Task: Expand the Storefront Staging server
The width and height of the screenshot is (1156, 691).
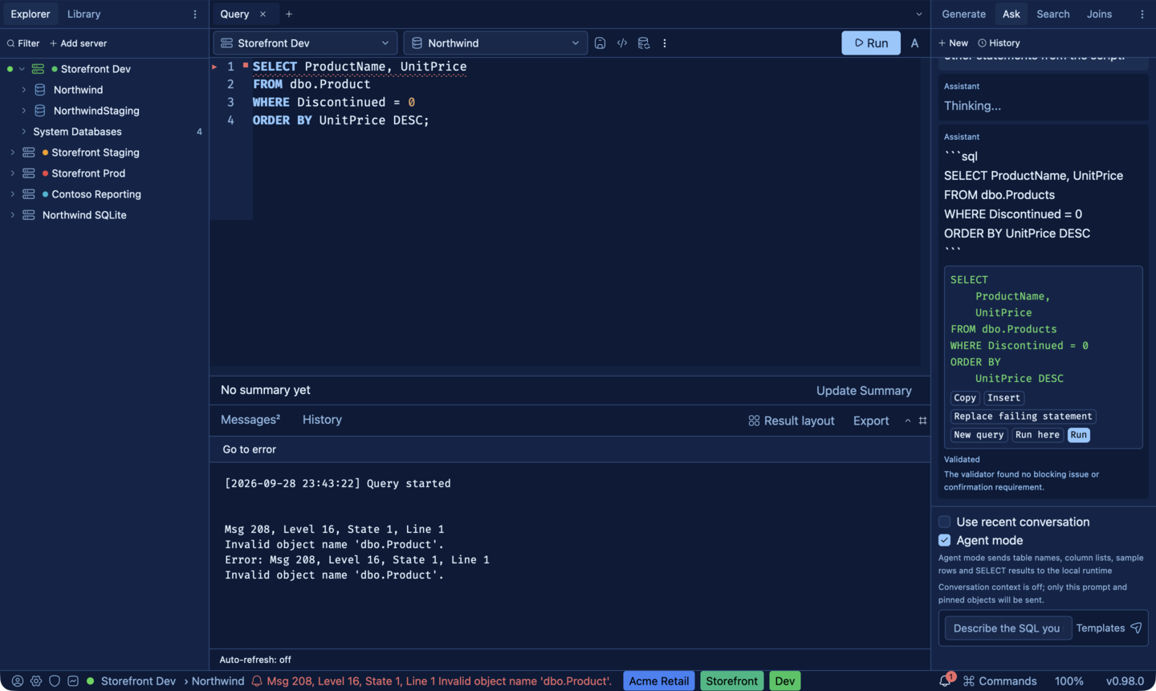Action: point(12,152)
